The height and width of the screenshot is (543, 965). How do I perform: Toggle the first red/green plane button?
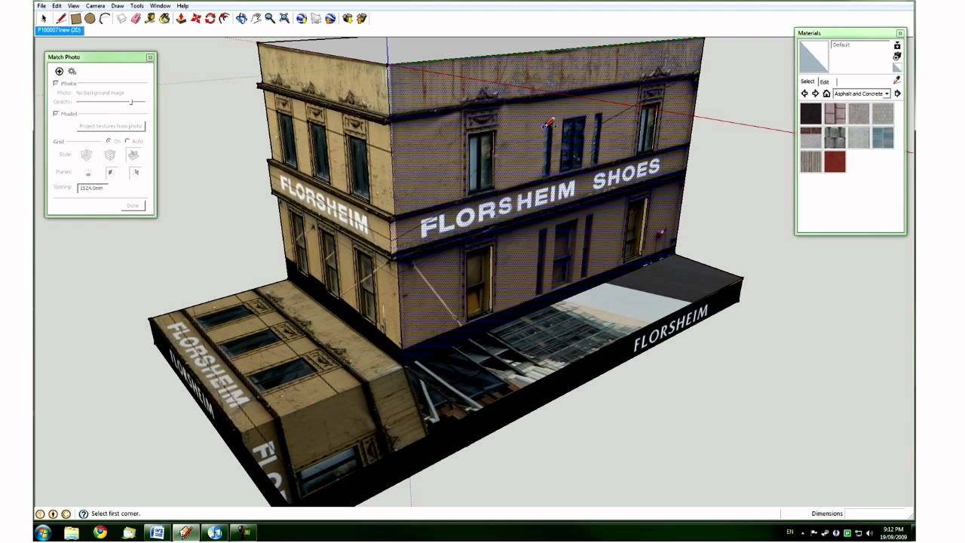[x=87, y=173]
